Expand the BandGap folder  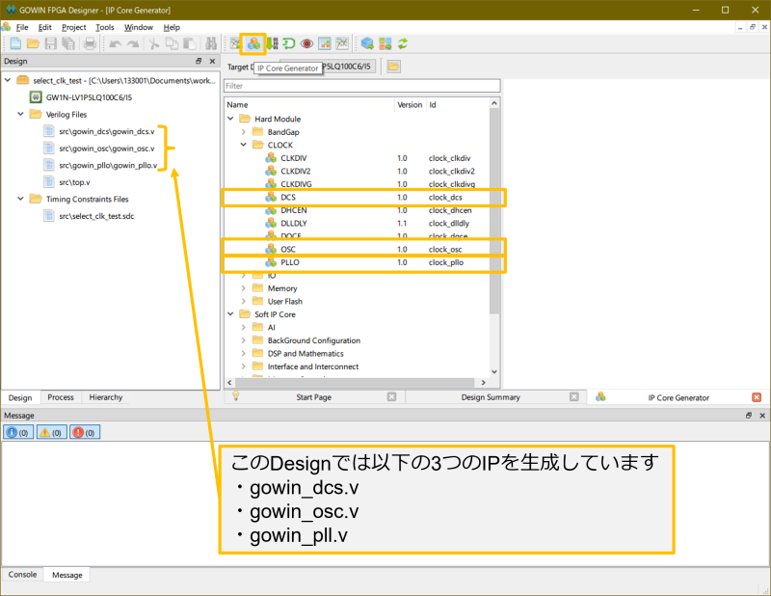point(244,132)
